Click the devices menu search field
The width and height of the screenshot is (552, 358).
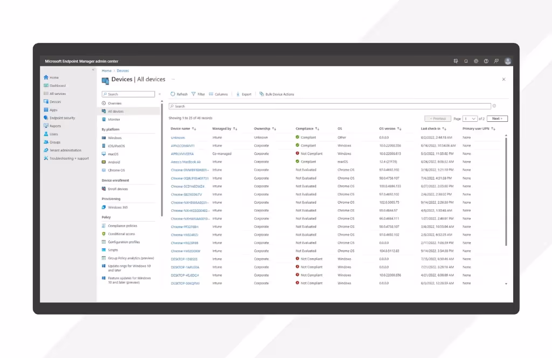coord(128,94)
